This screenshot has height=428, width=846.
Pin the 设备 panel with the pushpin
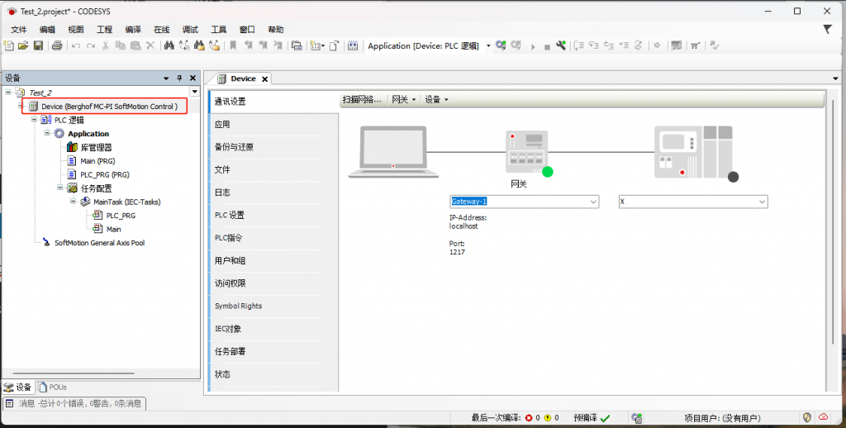(x=179, y=78)
